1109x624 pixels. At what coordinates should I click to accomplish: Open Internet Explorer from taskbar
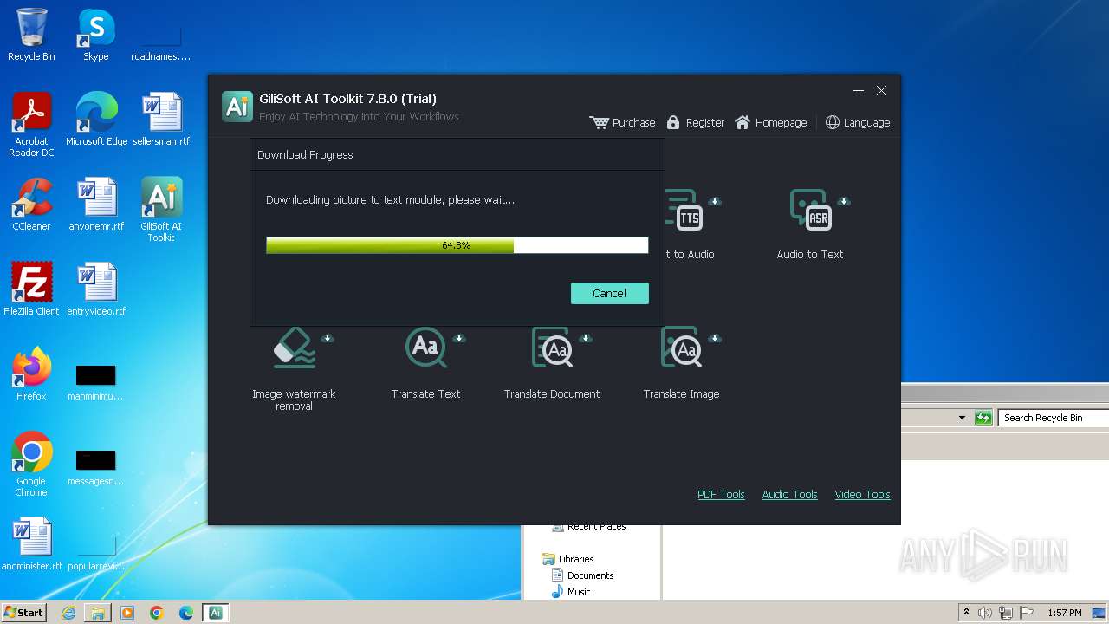click(x=68, y=613)
